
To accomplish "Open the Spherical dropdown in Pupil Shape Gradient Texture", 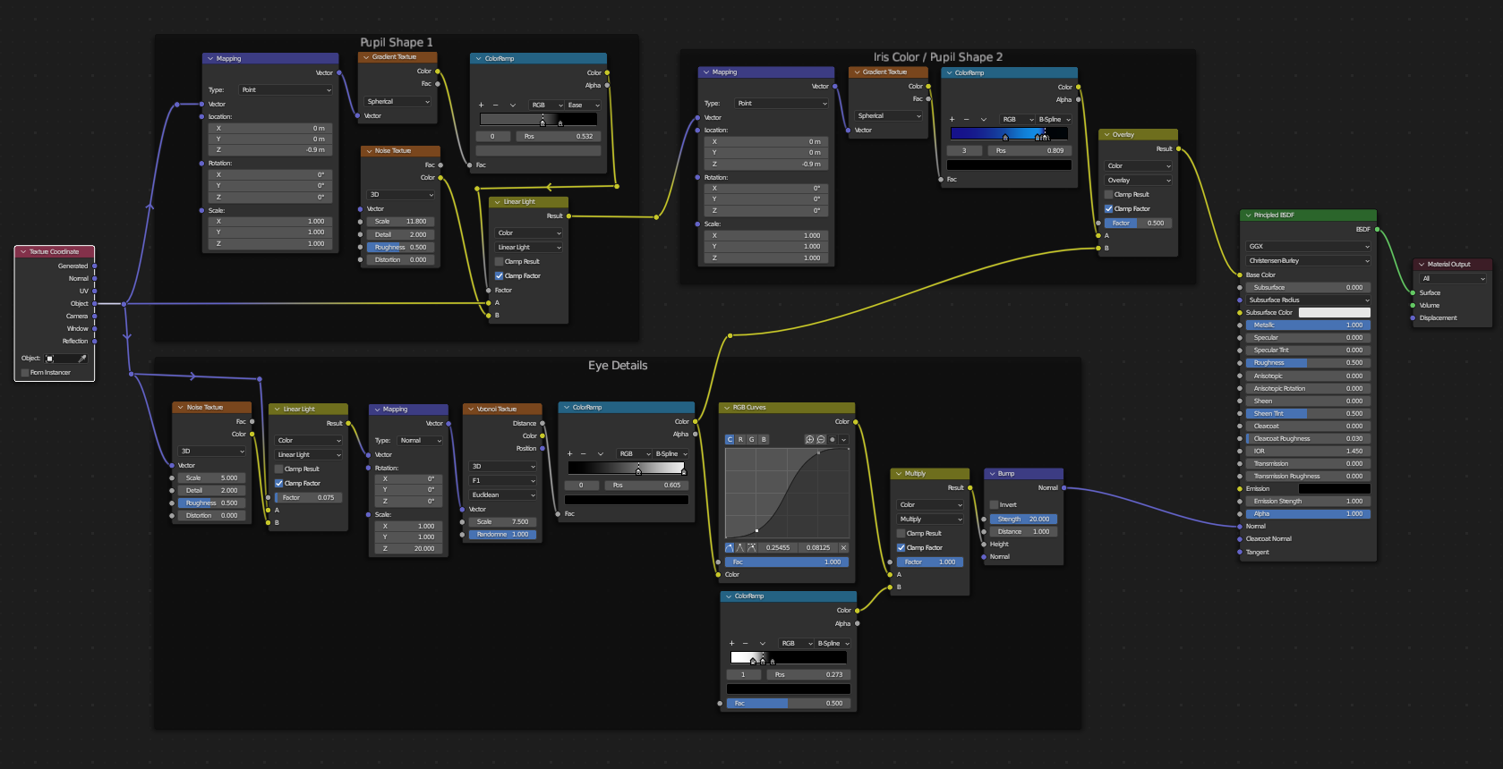I will [398, 102].
